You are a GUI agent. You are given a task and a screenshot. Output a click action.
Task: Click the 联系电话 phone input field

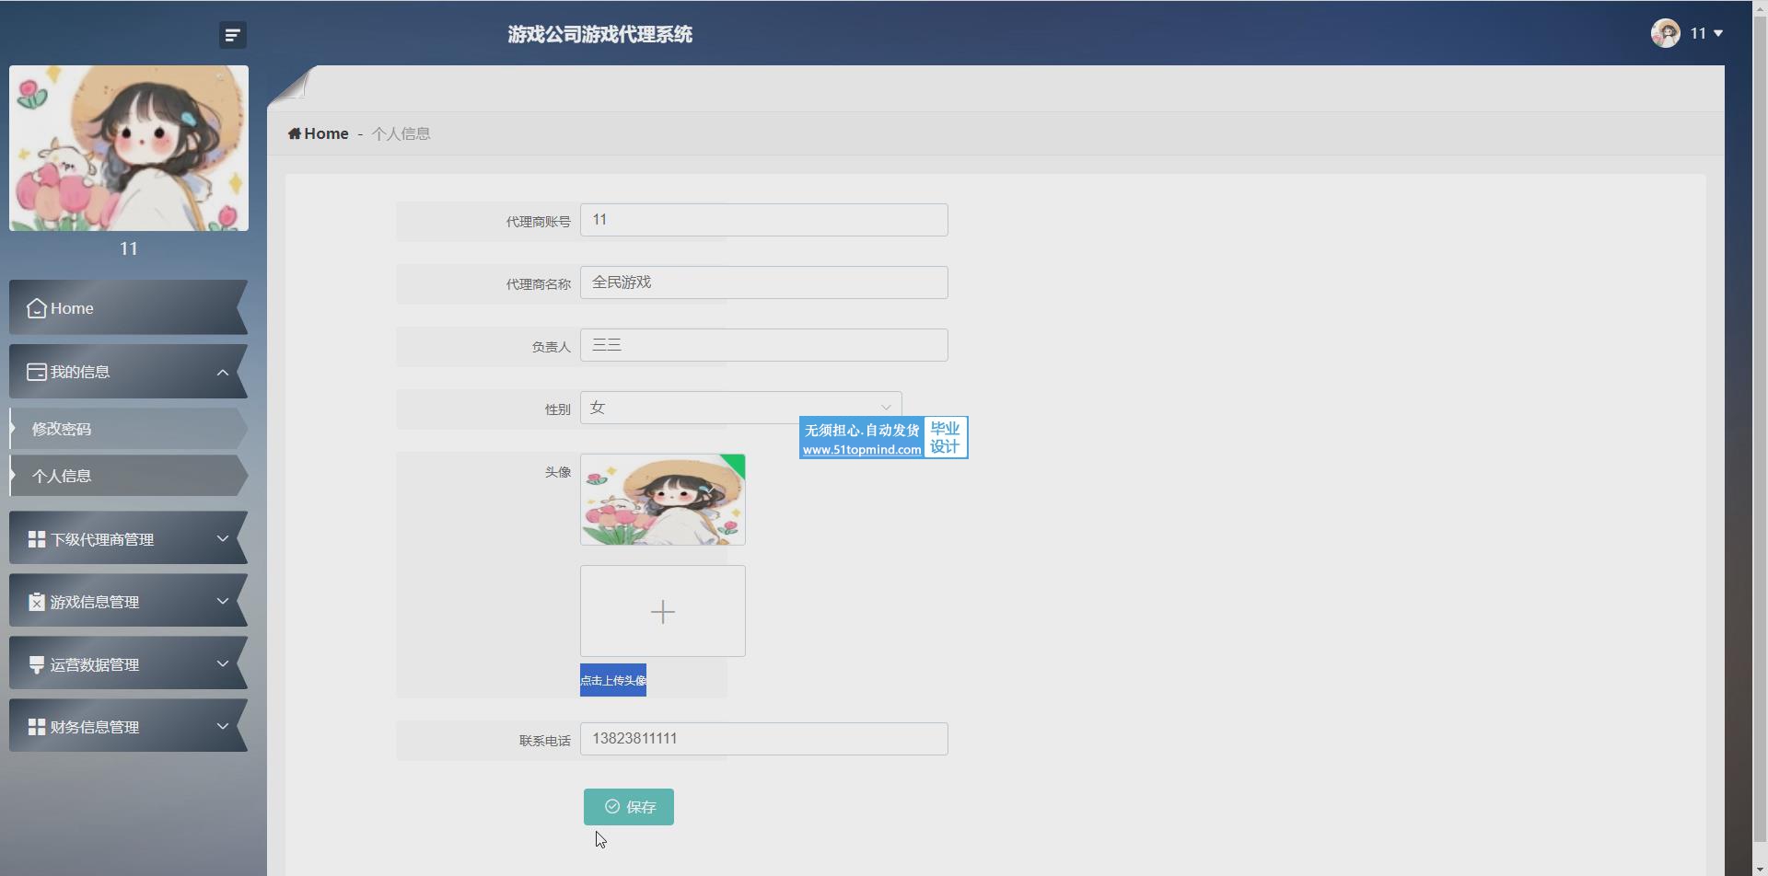click(x=763, y=739)
